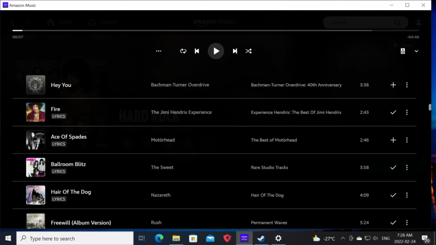Go to the Home tab
Viewport: 436px width, 245px height.
pyautogui.click(x=60, y=23)
